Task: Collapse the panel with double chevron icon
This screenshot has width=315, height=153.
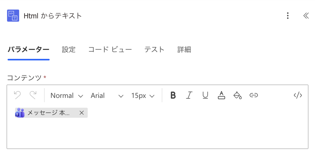Action: pyautogui.click(x=306, y=16)
